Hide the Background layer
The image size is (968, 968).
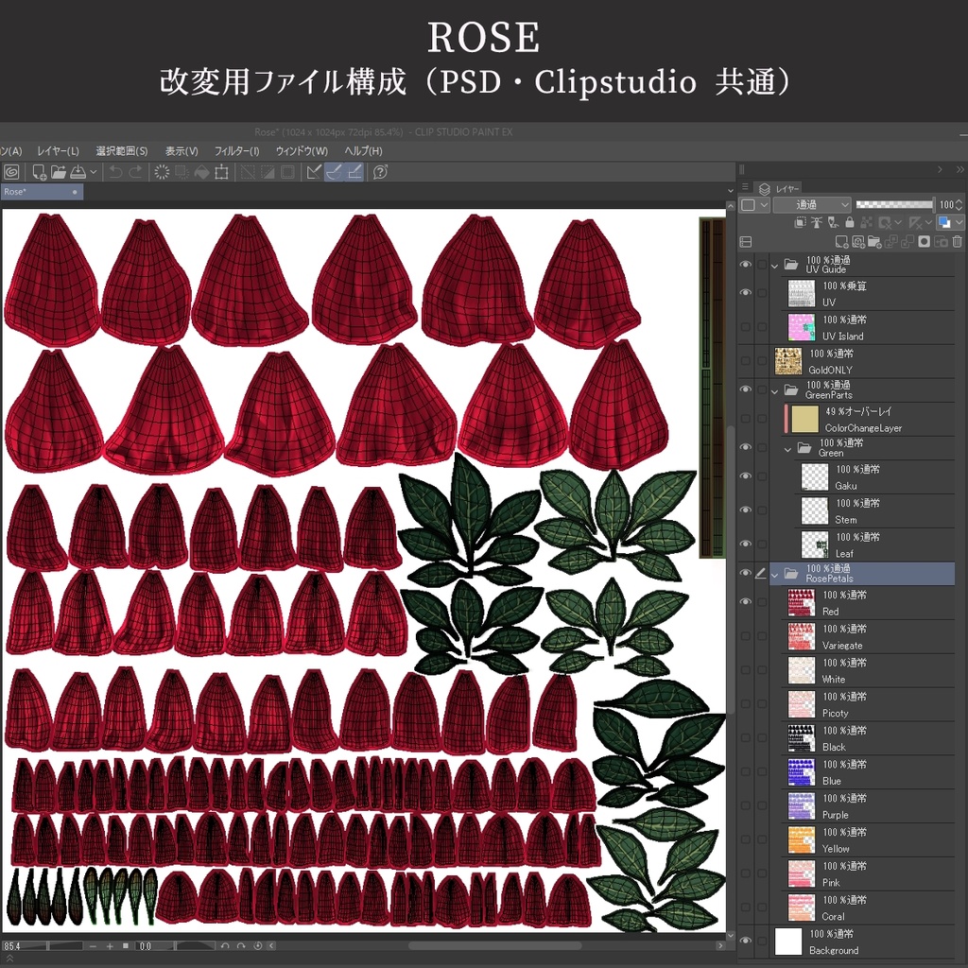click(746, 941)
